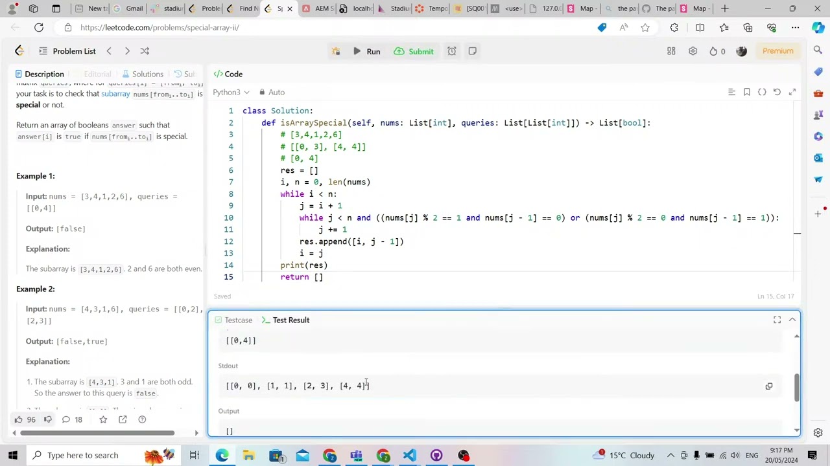Switch to the Description tab
830x466 pixels.
pos(39,74)
